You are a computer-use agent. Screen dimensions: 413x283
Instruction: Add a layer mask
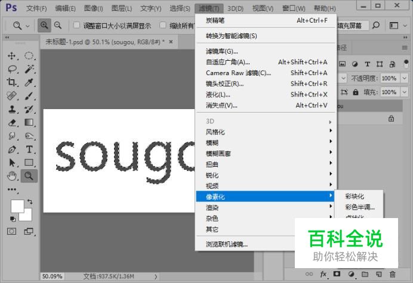(x=337, y=274)
